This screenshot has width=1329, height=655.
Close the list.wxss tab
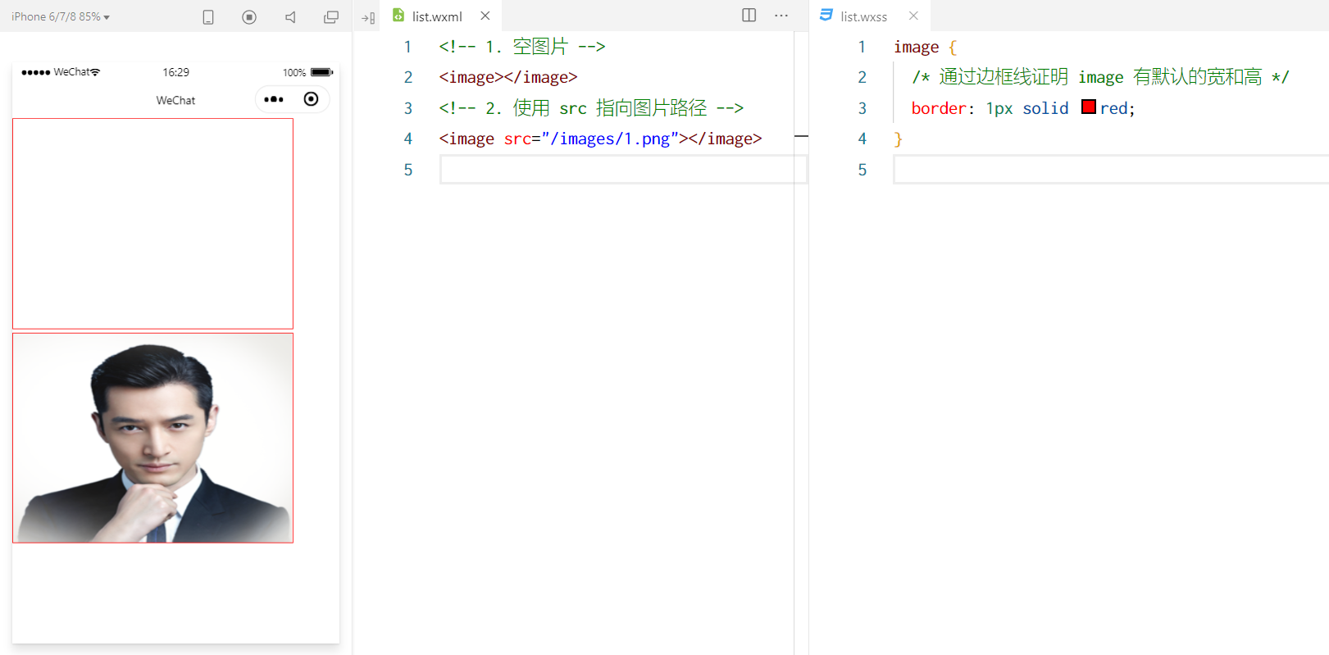(x=913, y=16)
